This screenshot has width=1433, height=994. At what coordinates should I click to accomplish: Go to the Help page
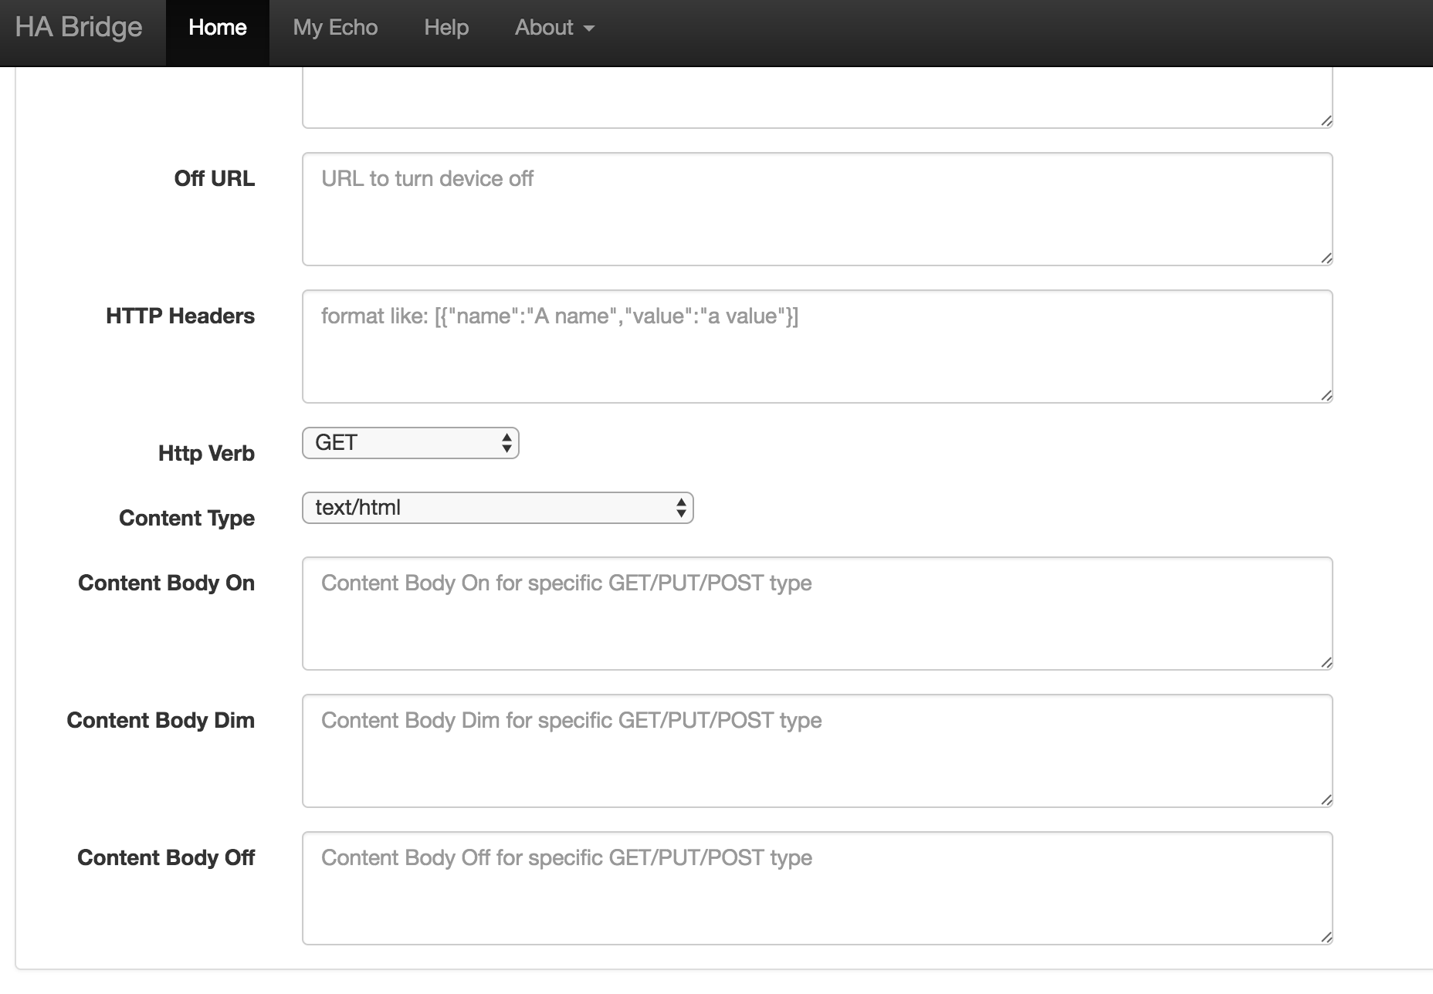coord(446,28)
